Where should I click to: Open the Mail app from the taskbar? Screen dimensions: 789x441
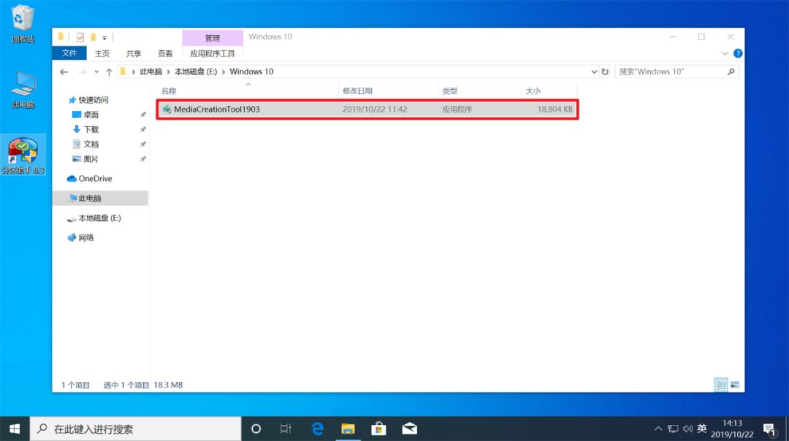409,429
